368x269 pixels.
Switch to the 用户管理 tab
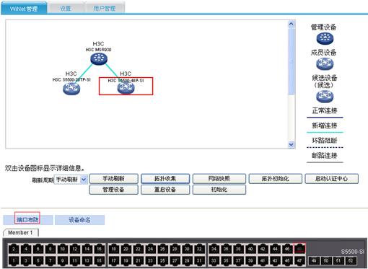click(x=105, y=9)
